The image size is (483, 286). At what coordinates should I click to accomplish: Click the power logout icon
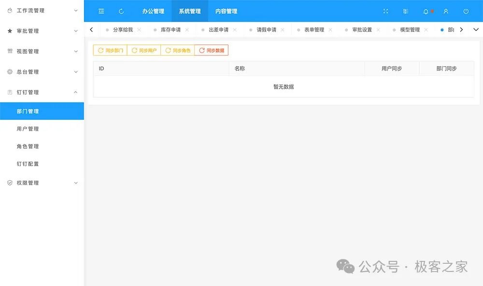466,11
